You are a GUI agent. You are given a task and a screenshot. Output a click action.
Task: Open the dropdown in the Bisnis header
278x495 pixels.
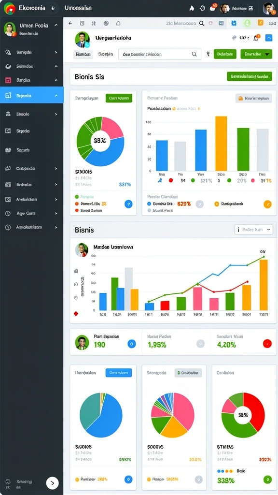coord(254,230)
